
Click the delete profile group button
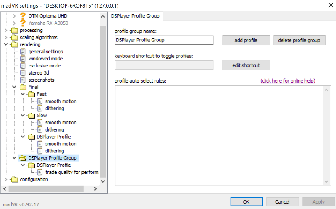299,40
